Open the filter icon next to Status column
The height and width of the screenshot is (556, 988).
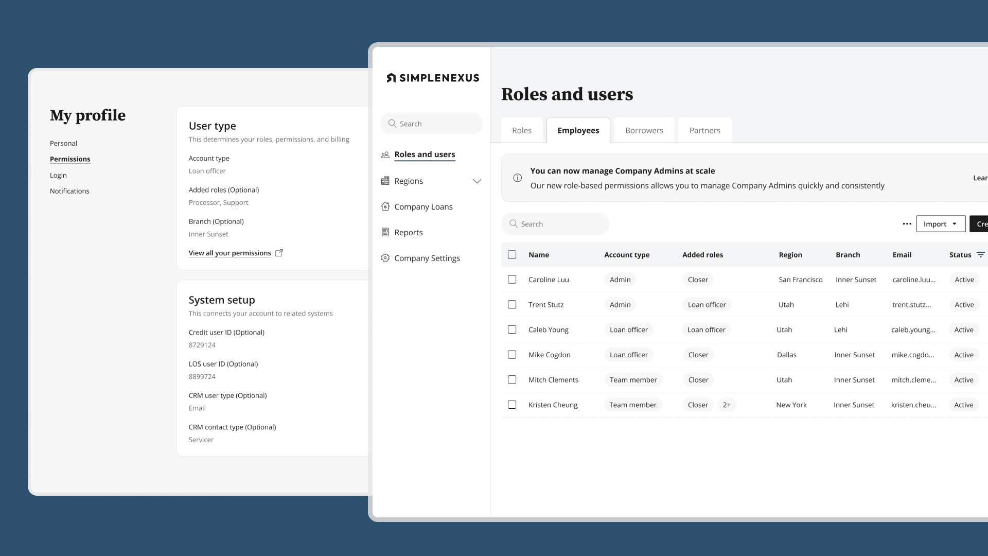click(x=982, y=254)
